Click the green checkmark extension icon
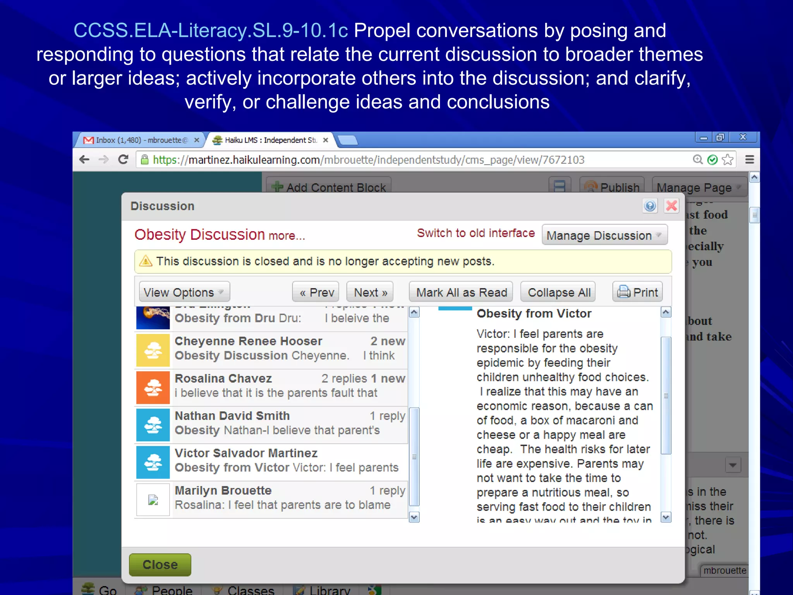Image resolution: width=793 pixels, height=595 pixels. (x=712, y=160)
